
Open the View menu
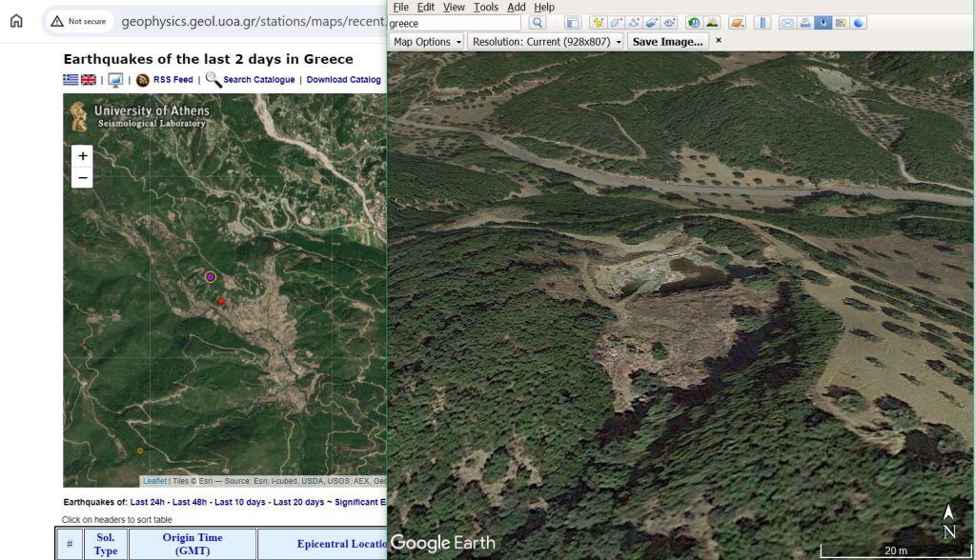454,7
